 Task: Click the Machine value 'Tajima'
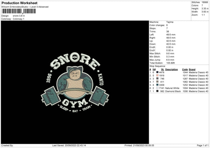pyautogui.click(x=170, y=22)
